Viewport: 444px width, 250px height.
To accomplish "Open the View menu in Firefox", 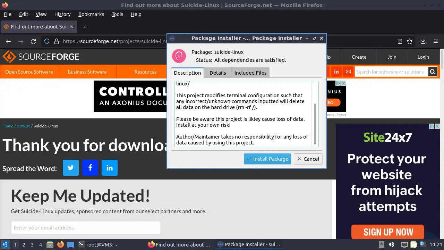I will [41, 14].
